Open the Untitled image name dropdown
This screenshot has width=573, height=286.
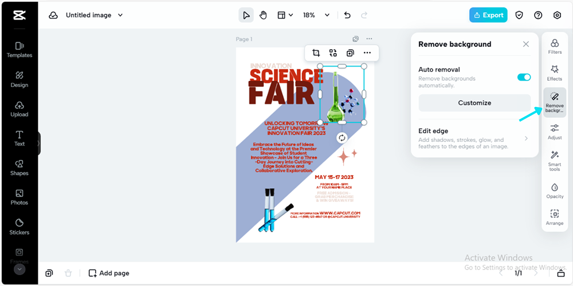click(95, 15)
